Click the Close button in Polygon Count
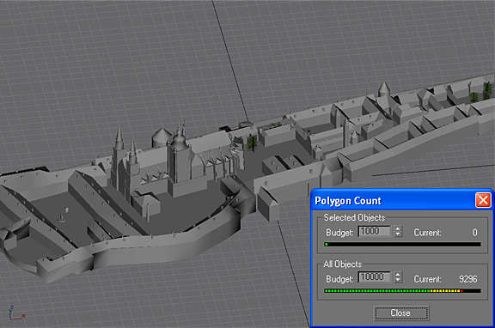Viewport: 495px width, 328px height. tap(400, 313)
